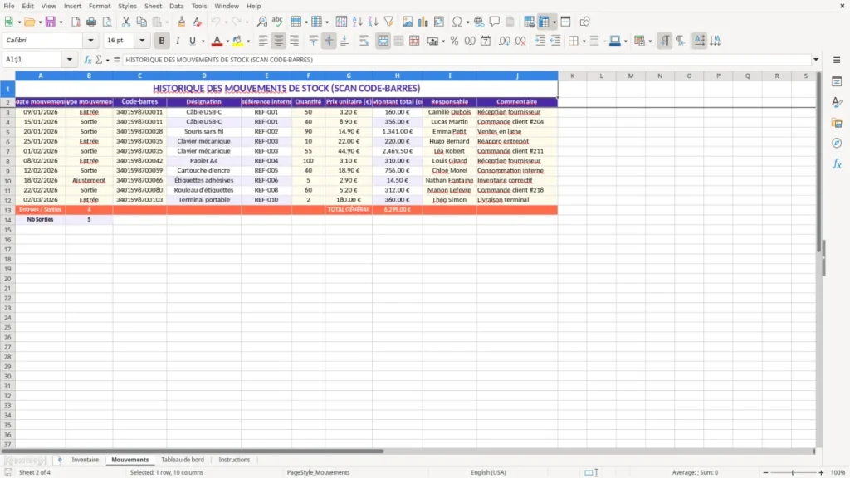Run the Spelling check icon

pyautogui.click(x=277, y=22)
